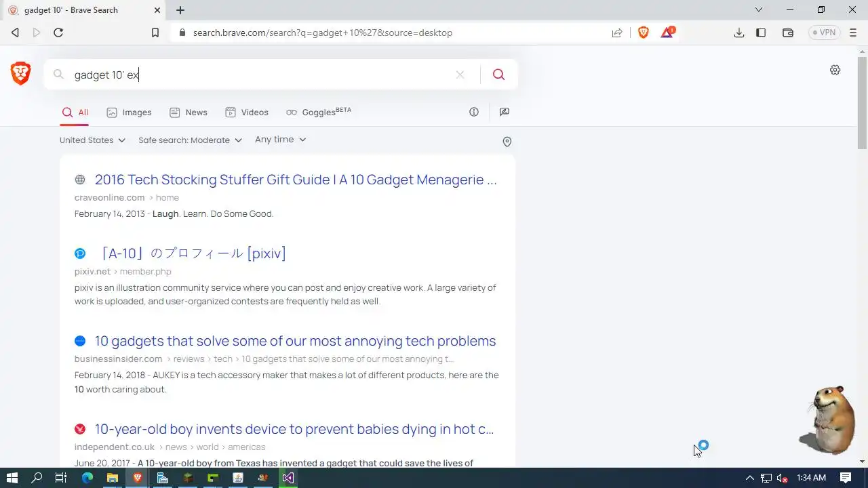This screenshot has height=488, width=868.
Task: Switch to the Images tab
Action: 129,113
